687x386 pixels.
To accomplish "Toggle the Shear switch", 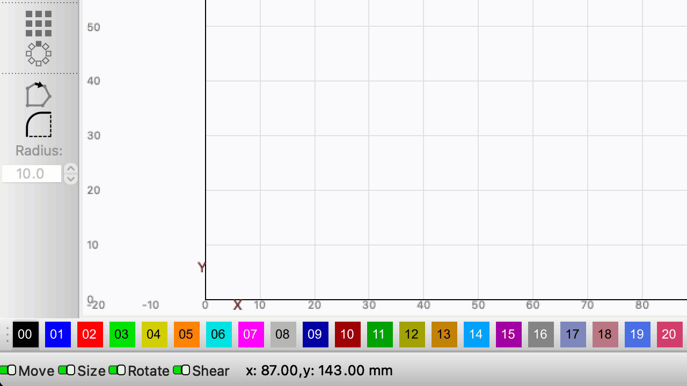I will 181,370.
